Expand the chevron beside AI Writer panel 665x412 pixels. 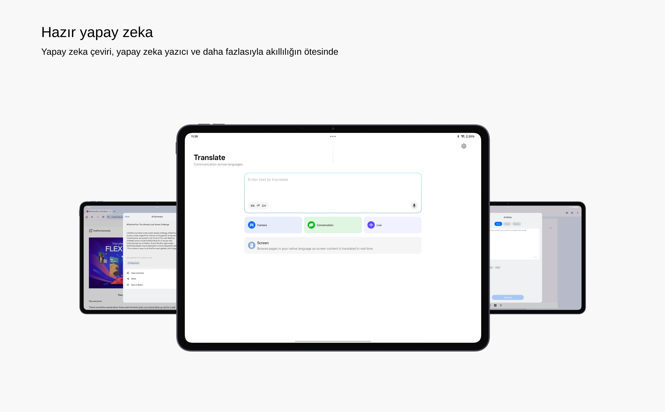click(551, 228)
